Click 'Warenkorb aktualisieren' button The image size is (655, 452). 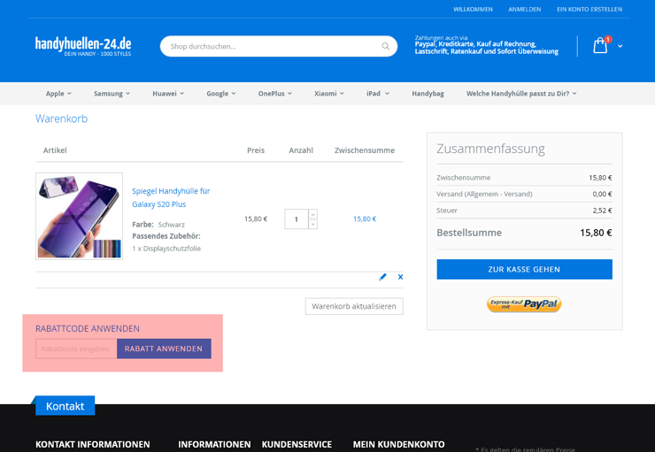(x=354, y=306)
